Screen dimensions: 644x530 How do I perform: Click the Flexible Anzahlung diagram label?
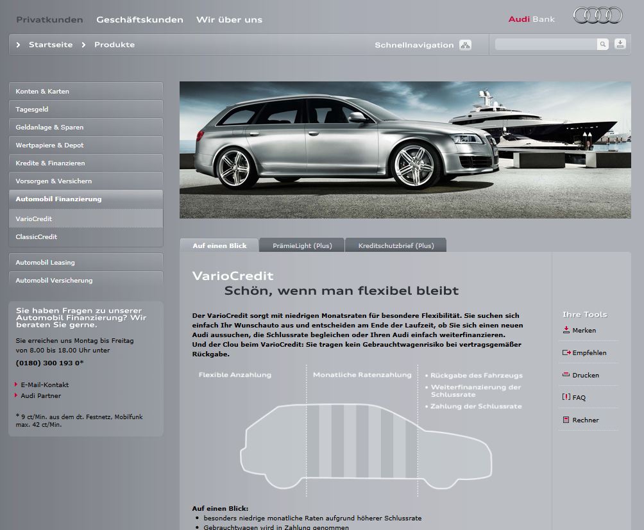(235, 374)
